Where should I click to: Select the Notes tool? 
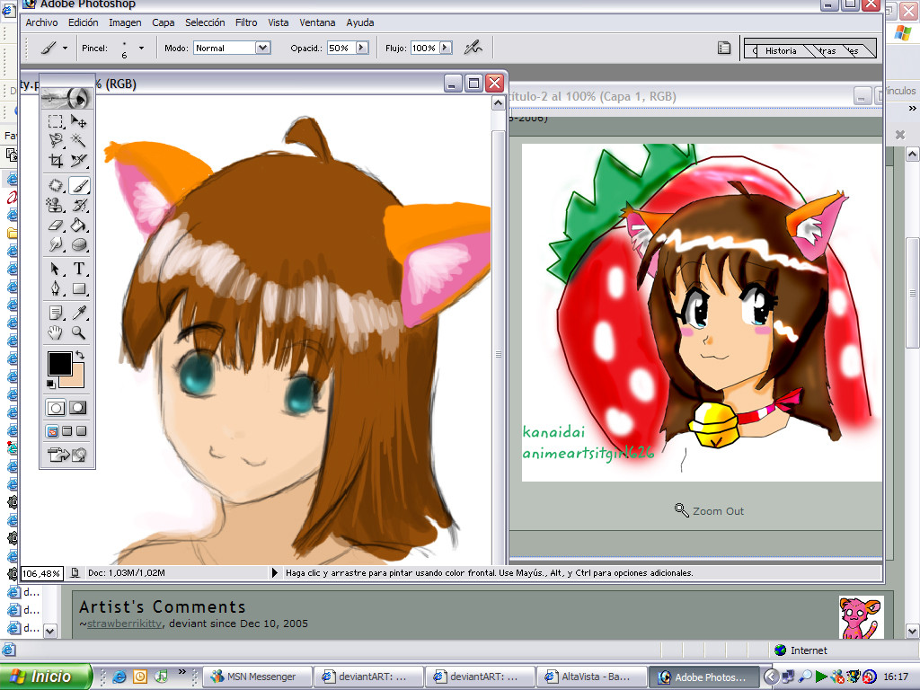(56, 314)
